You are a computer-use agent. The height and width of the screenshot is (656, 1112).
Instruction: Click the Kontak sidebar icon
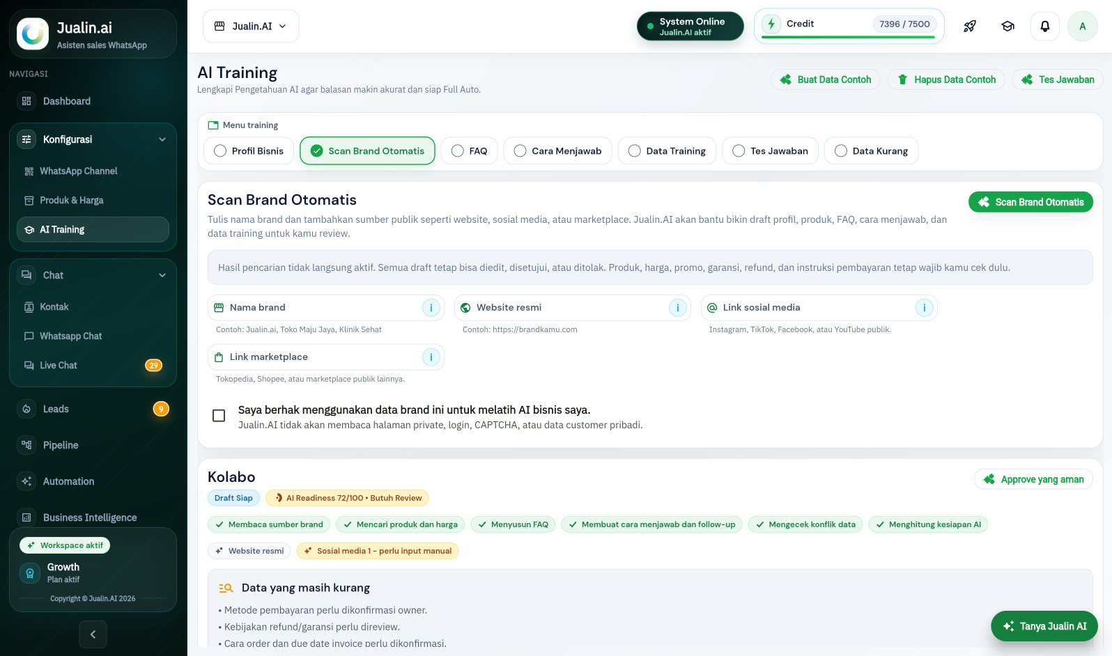29,307
